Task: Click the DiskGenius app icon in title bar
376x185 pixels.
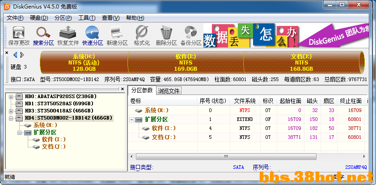Action: click(7, 7)
